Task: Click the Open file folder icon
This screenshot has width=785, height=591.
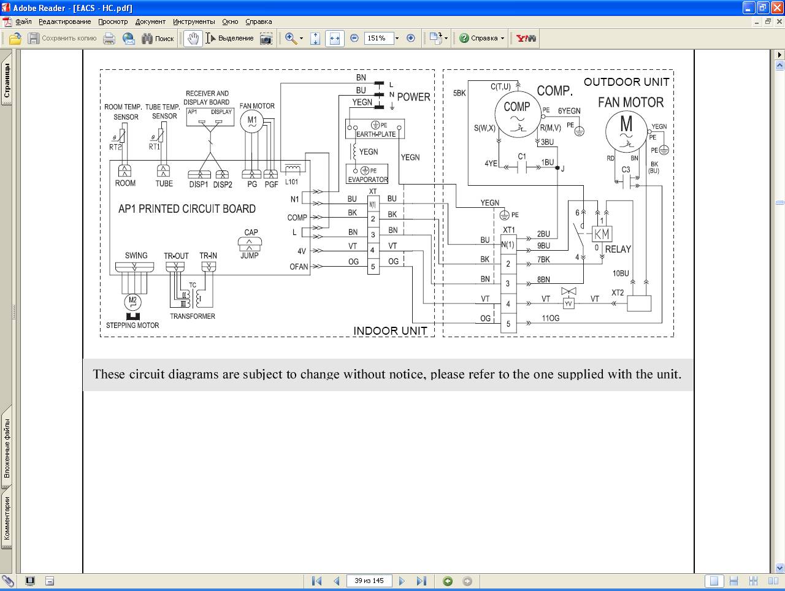Action: pyautogui.click(x=15, y=39)
